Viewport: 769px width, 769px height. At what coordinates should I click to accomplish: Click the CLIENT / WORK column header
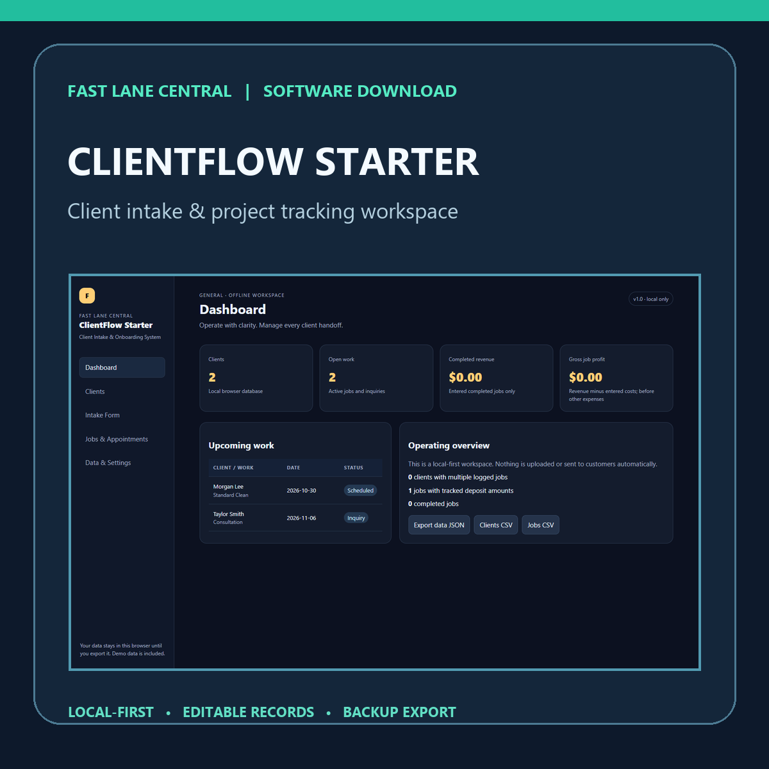(x=233, y=468)
